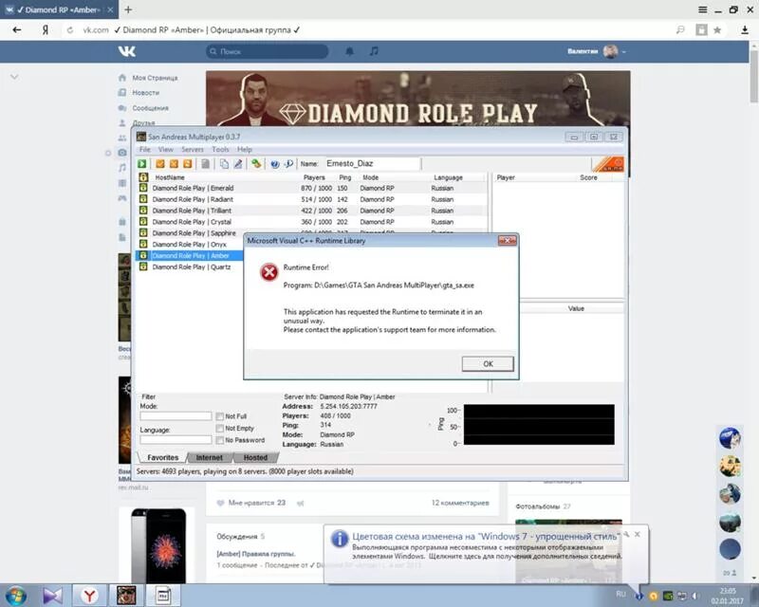Enable the Not Full filter checkbox
This screenshot has width=759, height=607.
[220, 416]
